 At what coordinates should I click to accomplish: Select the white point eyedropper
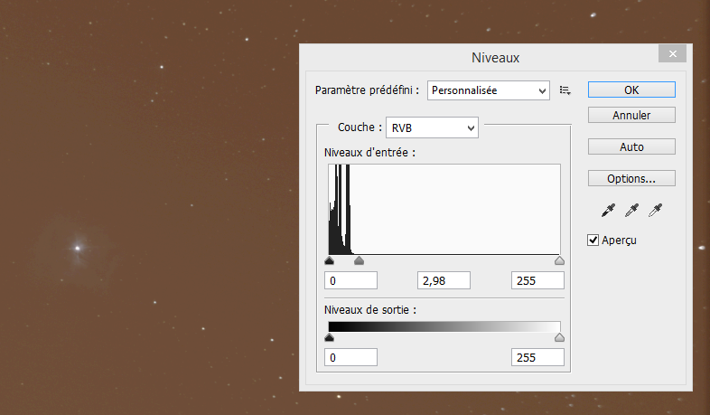click(655, 211)
